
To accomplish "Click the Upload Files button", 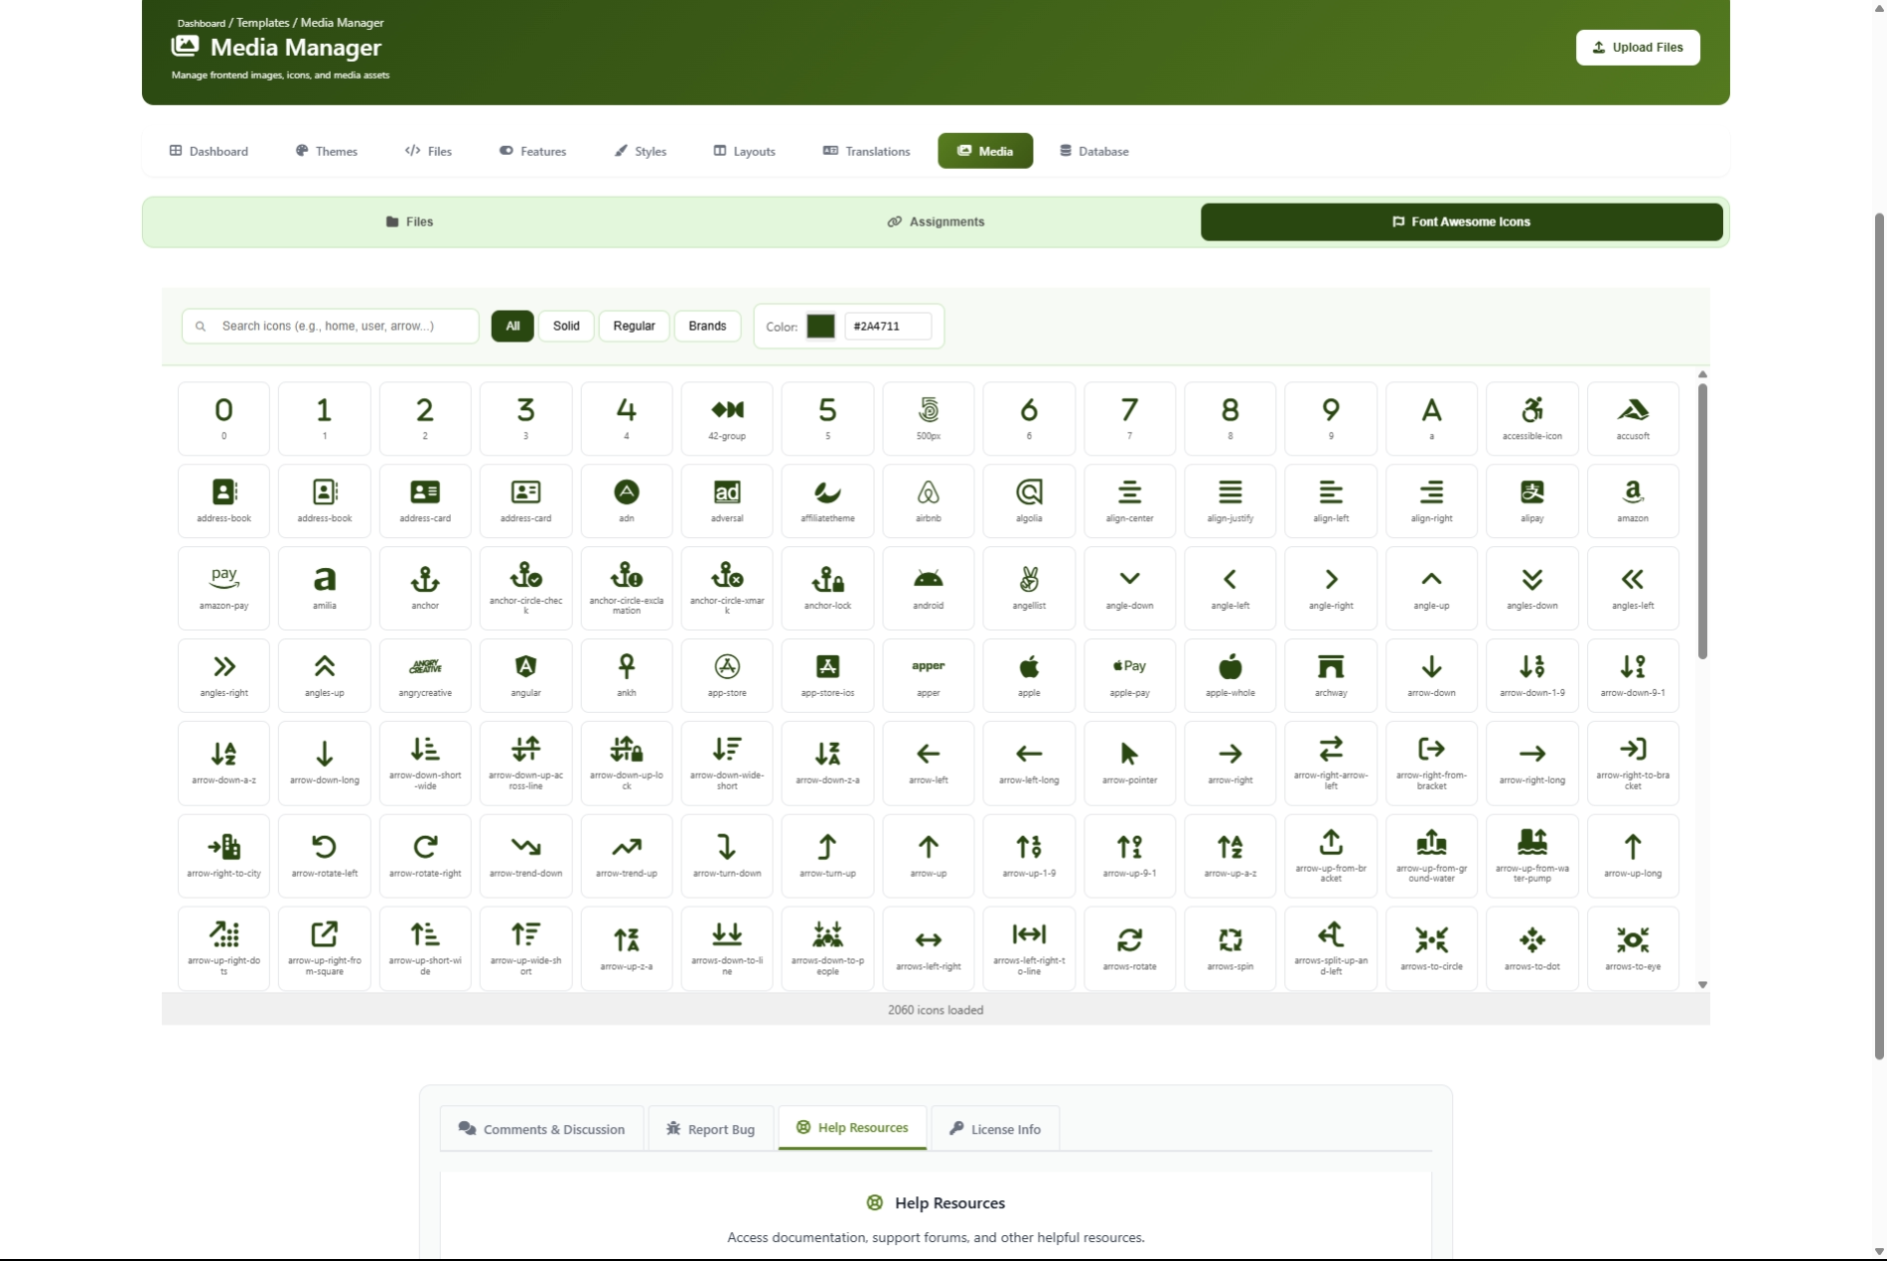I will point(1637,48).
